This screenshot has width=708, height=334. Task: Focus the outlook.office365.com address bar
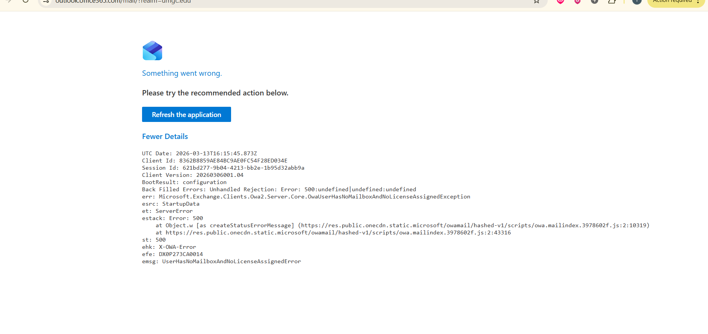click(x=265, y=2)
